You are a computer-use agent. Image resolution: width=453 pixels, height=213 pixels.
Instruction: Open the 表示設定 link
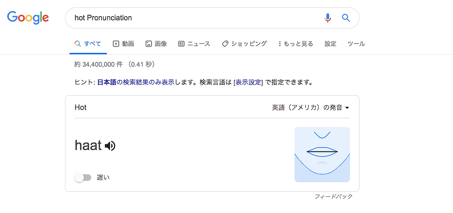[248, 83]
